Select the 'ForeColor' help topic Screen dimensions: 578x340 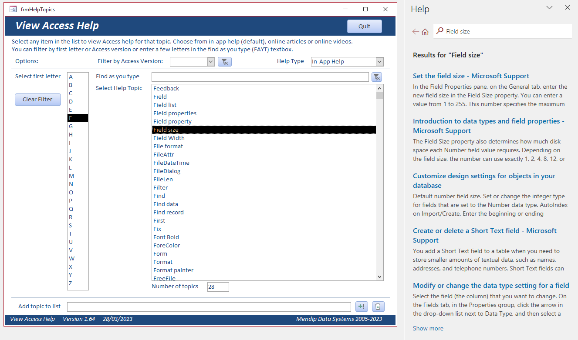(264, 246)
